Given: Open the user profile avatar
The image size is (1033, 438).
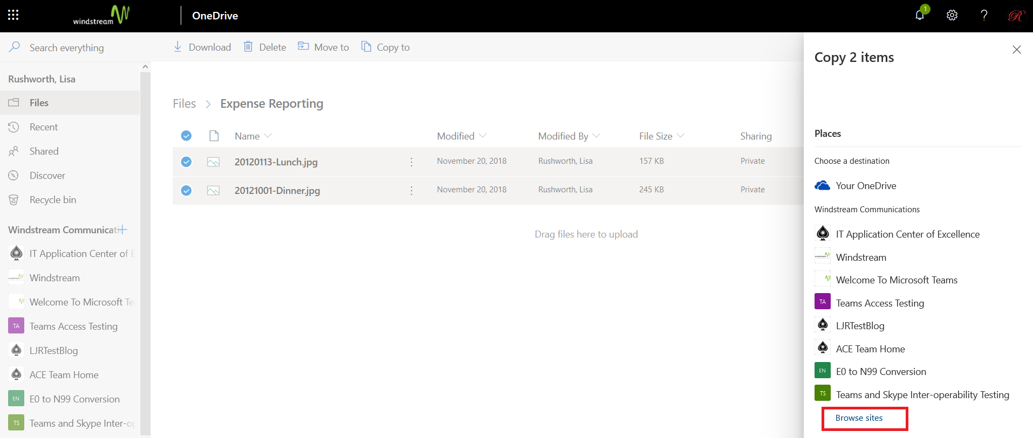Looking at the screenshot, I should (x=1016, y=16).
